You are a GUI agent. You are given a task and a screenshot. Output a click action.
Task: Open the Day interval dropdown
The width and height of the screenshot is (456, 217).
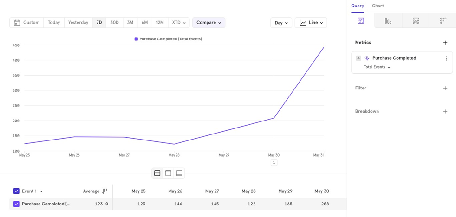tap(281, 23)
